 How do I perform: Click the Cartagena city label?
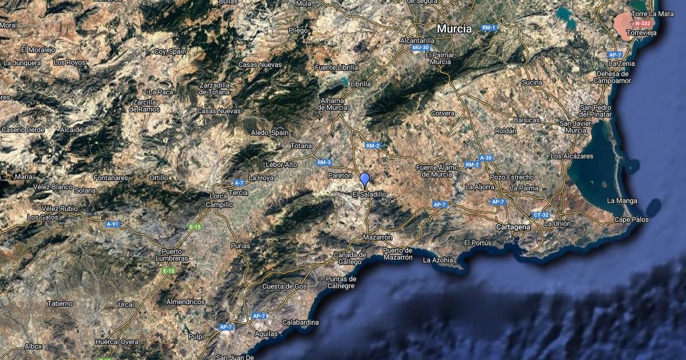point(514,227)
